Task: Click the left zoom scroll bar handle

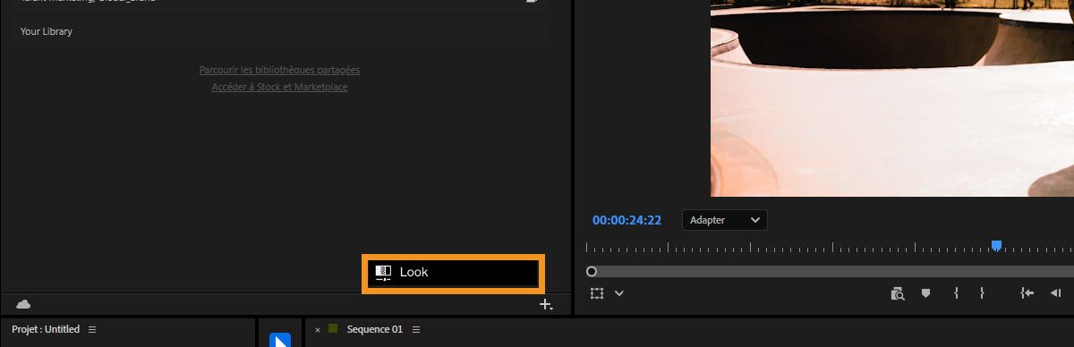Action: coord(592,271)
